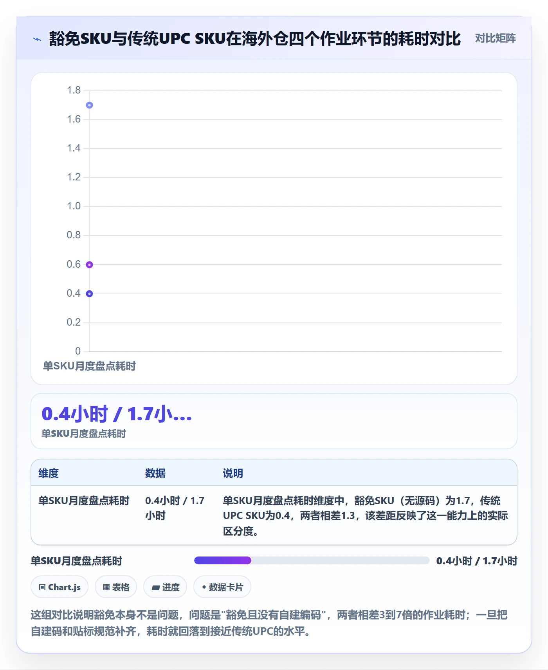
Task: Select the 进度 chip
Action: tap(165, 587)
